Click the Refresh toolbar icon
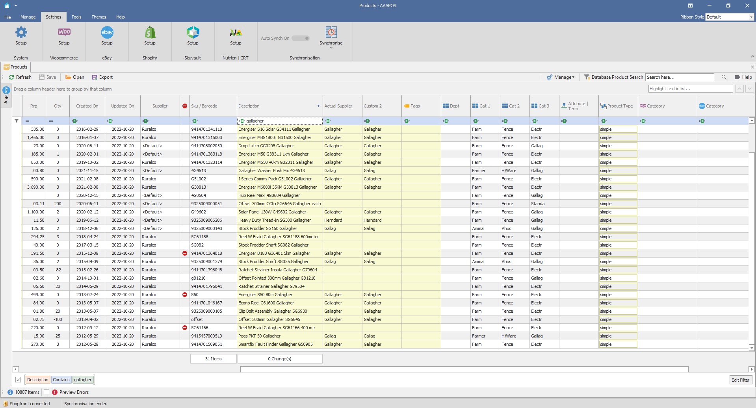Image resolution: width=756 pixels, height=408 pixels. [x=11, y=77]
